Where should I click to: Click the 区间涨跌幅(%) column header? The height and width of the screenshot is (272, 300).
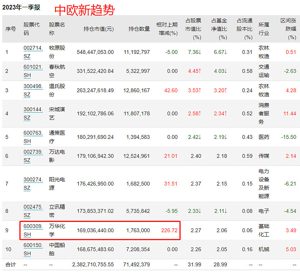click(x=288, y=29)
